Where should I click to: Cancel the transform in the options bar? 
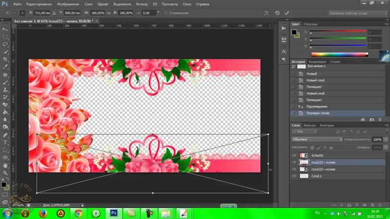coord(278,12)
